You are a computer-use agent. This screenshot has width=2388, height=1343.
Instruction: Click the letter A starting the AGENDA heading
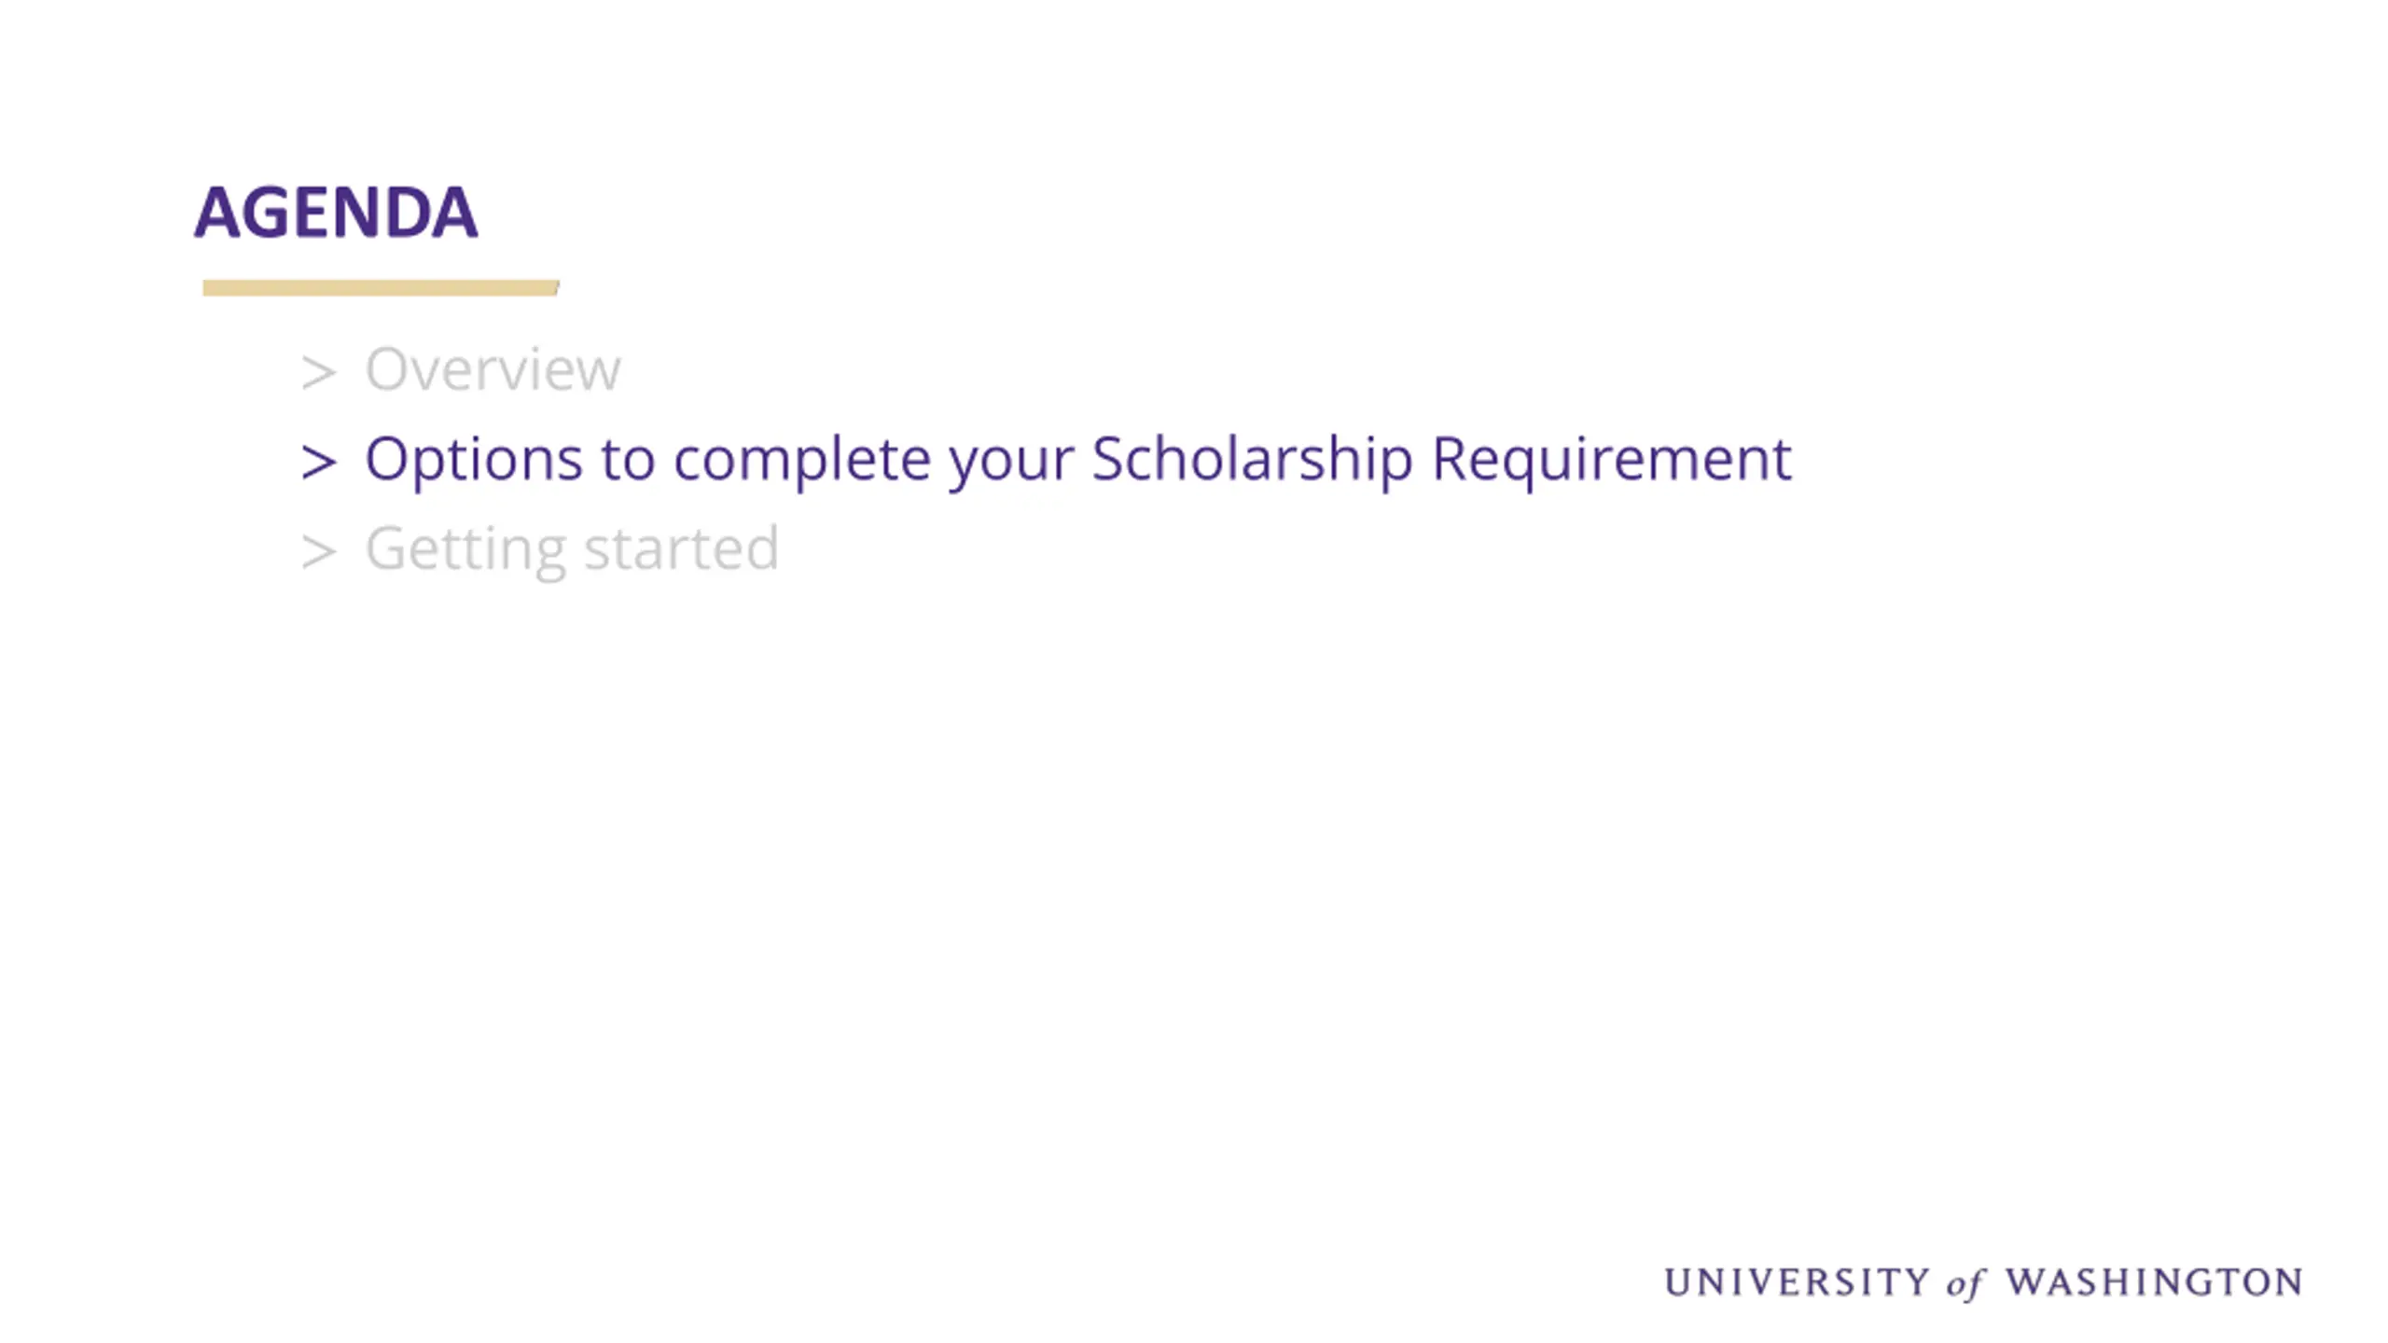point(217,213)
